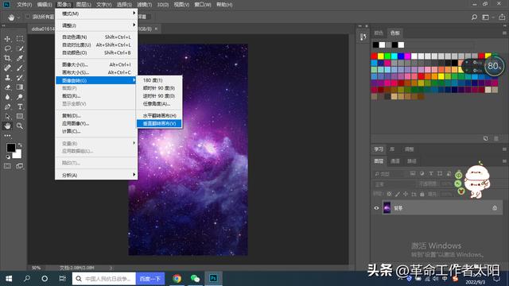Open the 文件(F) menu
The width and height of the screenshot is (509, 286).
pyautogui.click(x=25, y=5)
